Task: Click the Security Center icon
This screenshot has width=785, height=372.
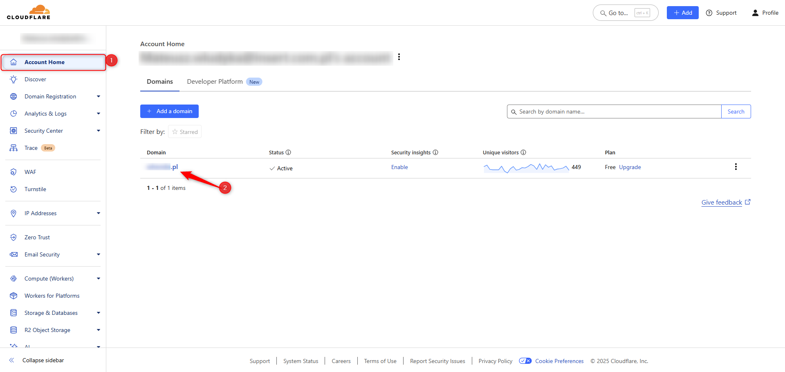Action: (13, 131)
